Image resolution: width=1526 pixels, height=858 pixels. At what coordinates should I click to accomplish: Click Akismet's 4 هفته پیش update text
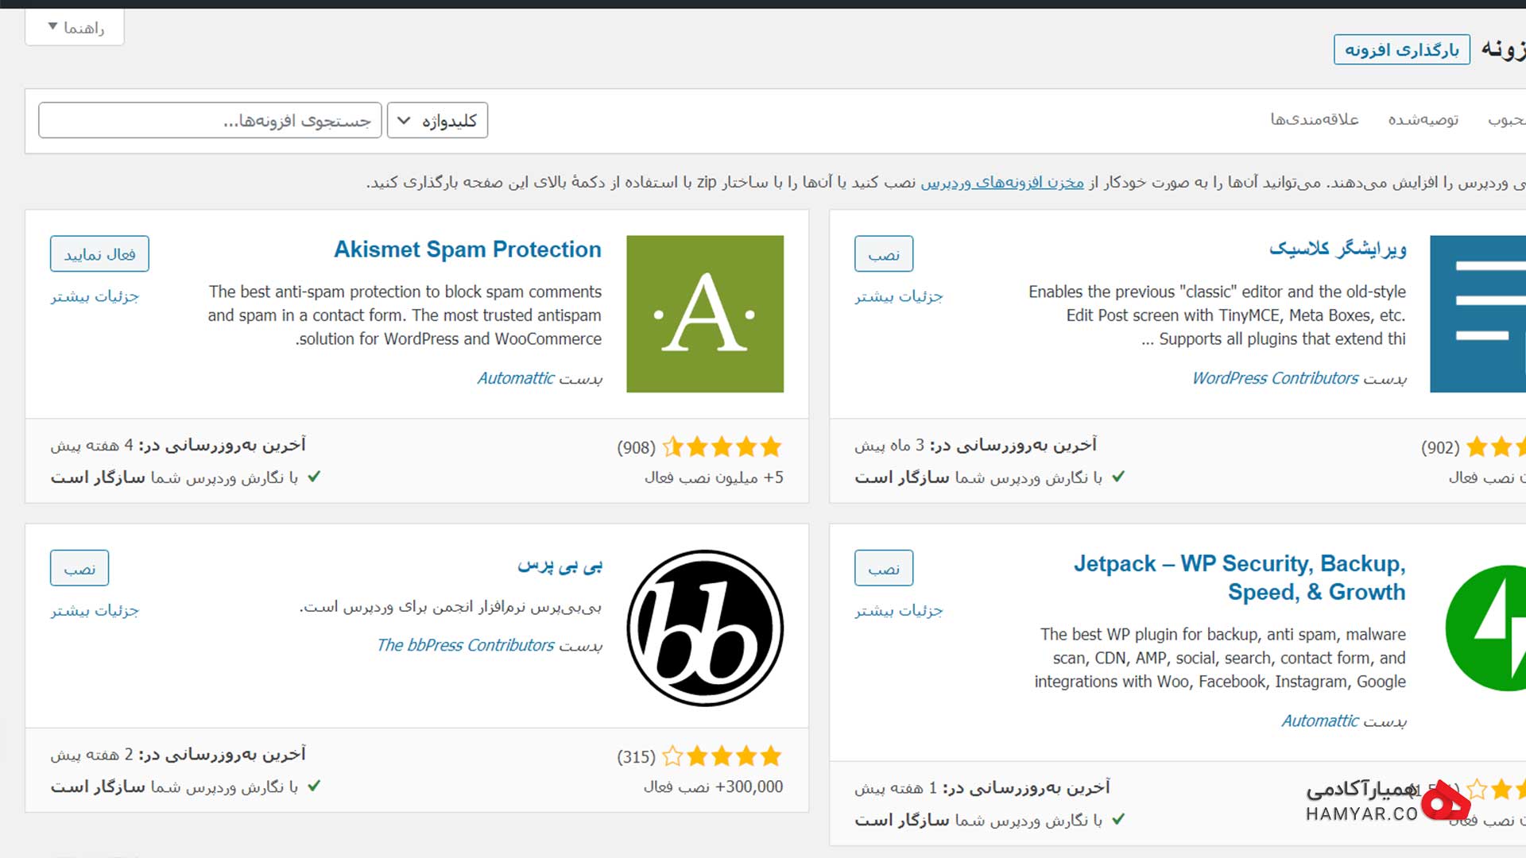click(92, 445)
